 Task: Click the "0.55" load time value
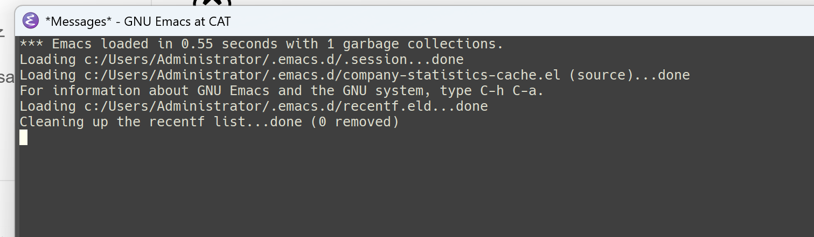[x=197, y=44]
